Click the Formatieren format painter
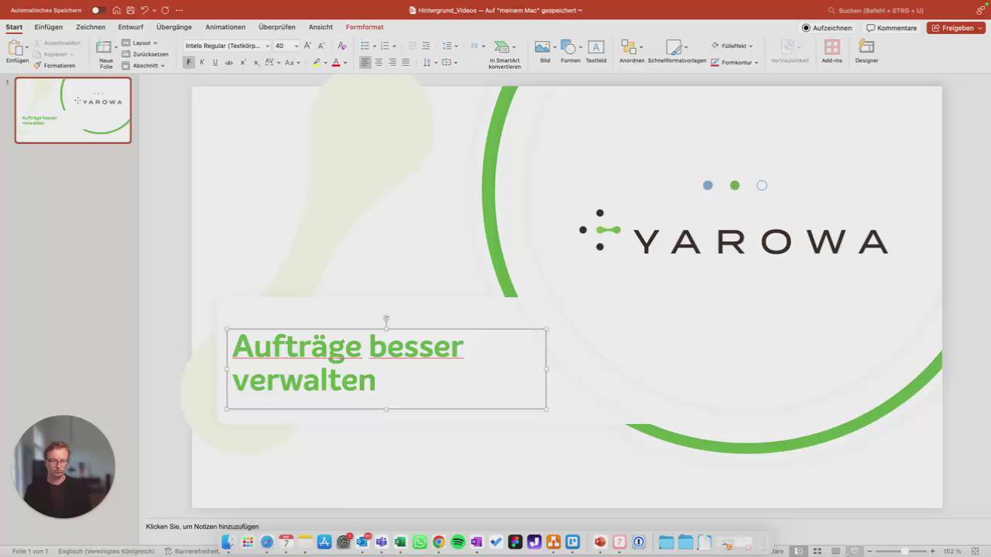Image resolution: width=991 pixels, height=557 pixels. coord(55,66)
